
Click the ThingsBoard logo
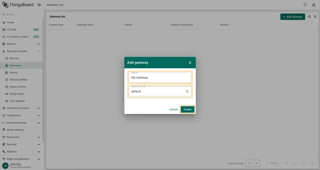coord(18,5)
